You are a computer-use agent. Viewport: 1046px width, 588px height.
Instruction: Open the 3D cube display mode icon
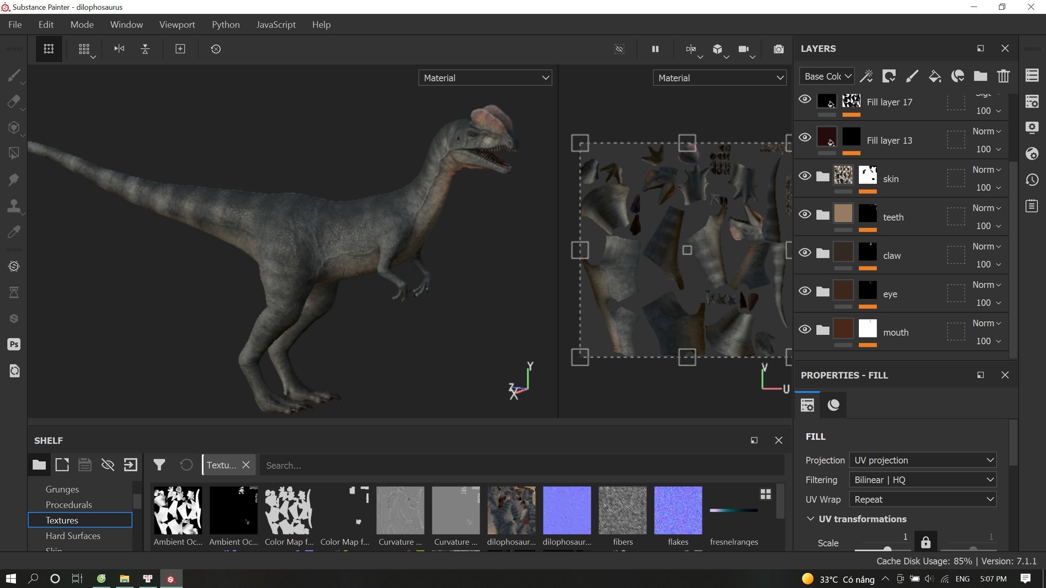(717, 49)
